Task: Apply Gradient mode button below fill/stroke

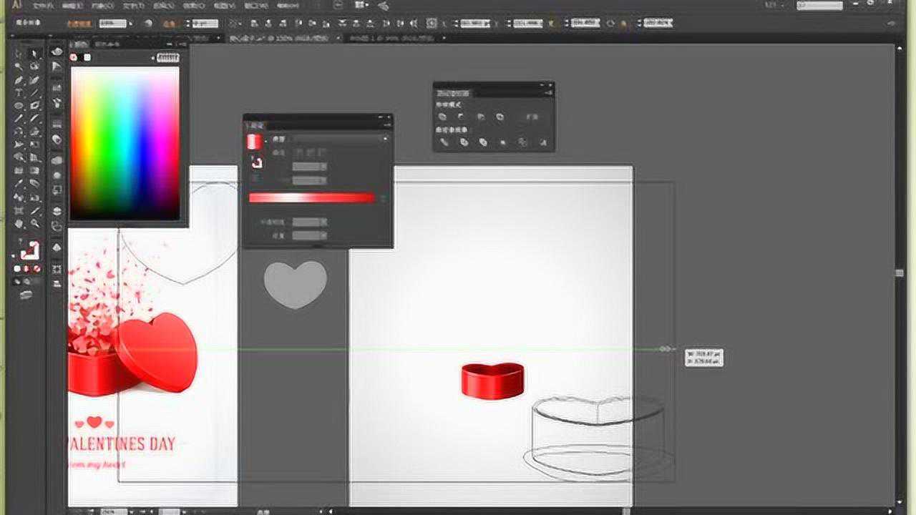Action: point(26,269)
